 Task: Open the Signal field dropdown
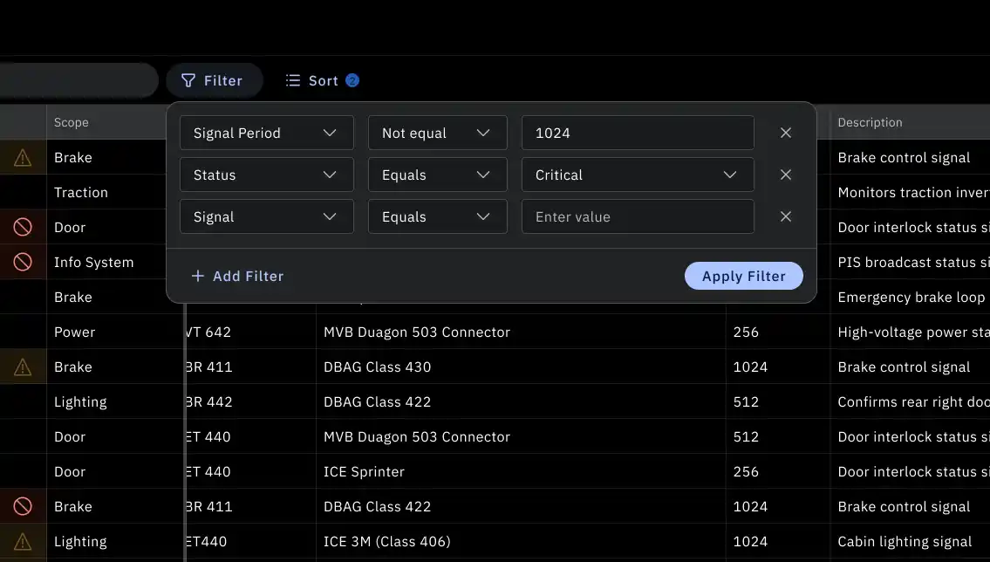click(266, 216)
